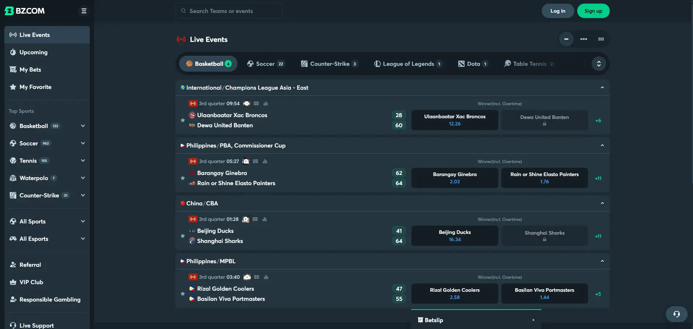693x329 pixels.
Task: Favorite the Barangay Ginebra match with star
Action: click(x=183, y=178)
